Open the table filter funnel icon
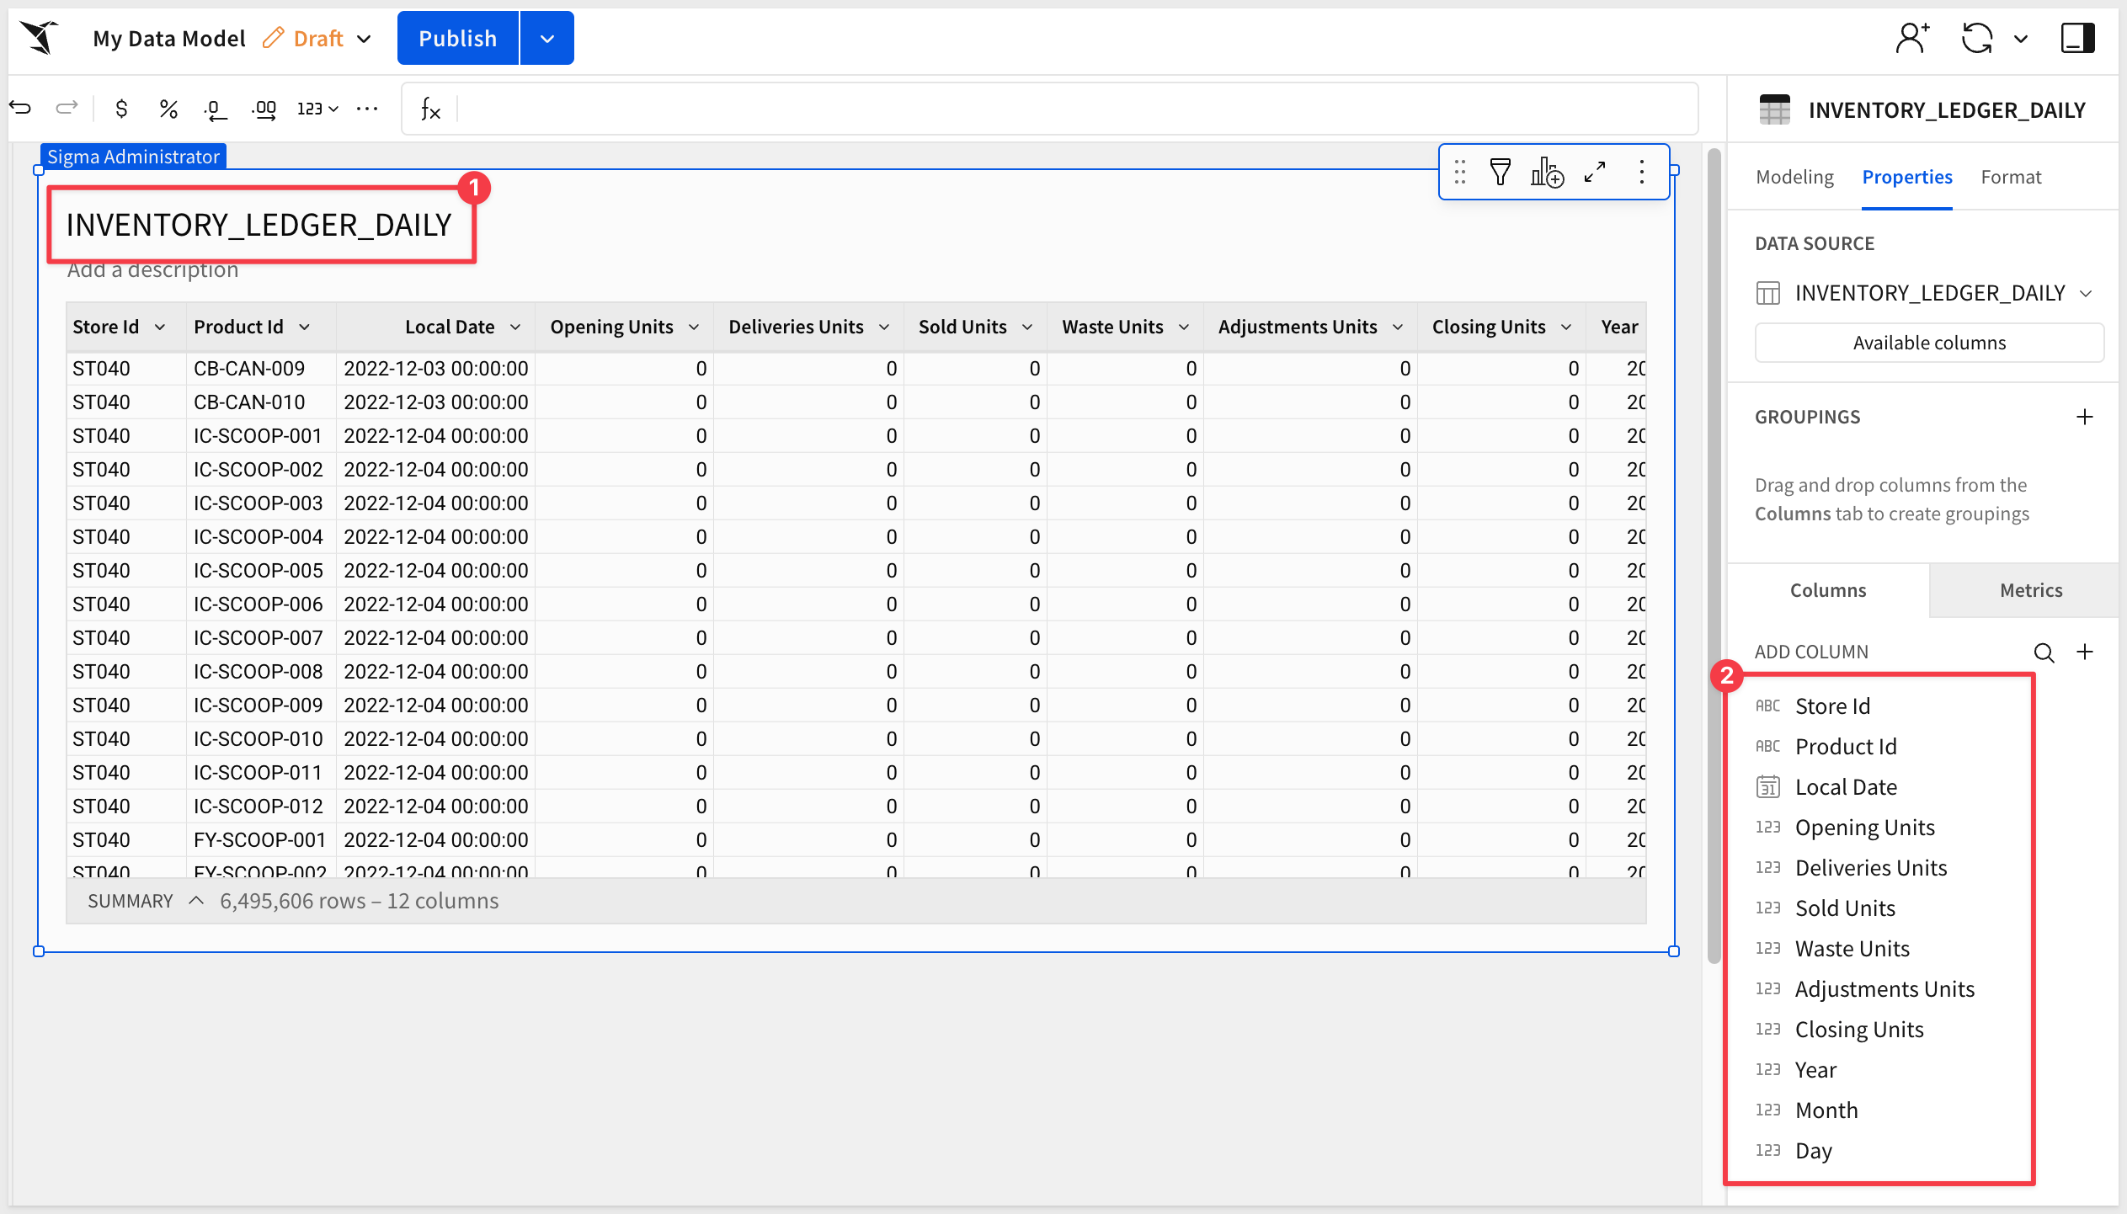Screen dimensions: 2127x1214 pos(1500,172)
